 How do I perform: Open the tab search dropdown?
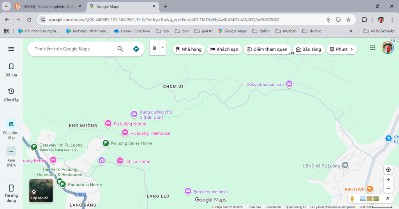click(x=6, y=6)
